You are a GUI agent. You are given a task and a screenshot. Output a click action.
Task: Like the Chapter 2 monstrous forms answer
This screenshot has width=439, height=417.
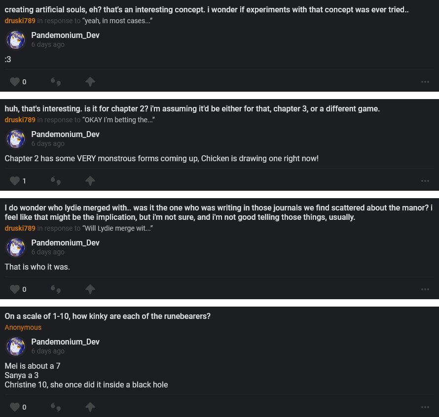[x=15, y=181]
